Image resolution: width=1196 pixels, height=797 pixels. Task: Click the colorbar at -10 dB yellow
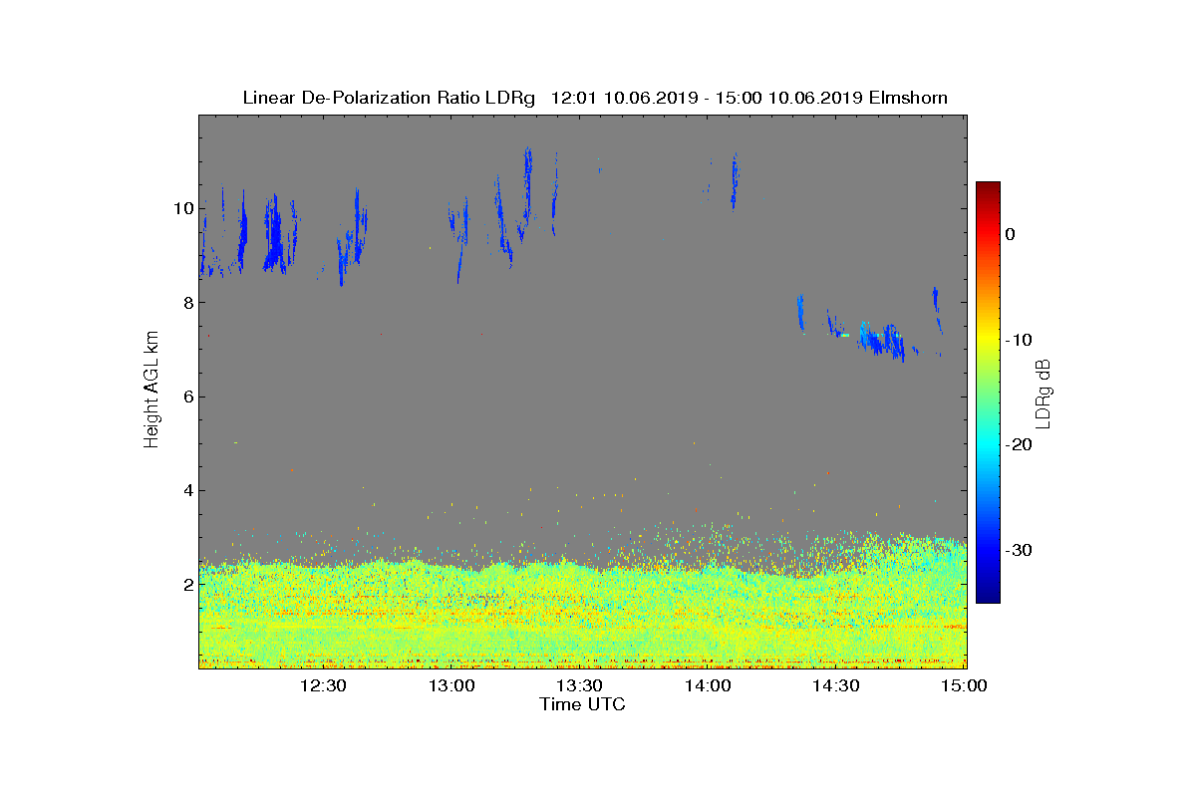(x=988, y=340)
